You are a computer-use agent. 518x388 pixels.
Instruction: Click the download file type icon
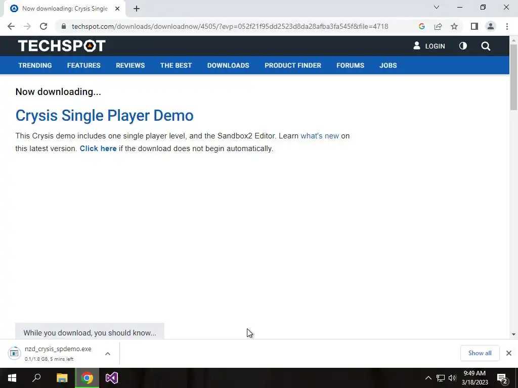(x=14, y=353)
